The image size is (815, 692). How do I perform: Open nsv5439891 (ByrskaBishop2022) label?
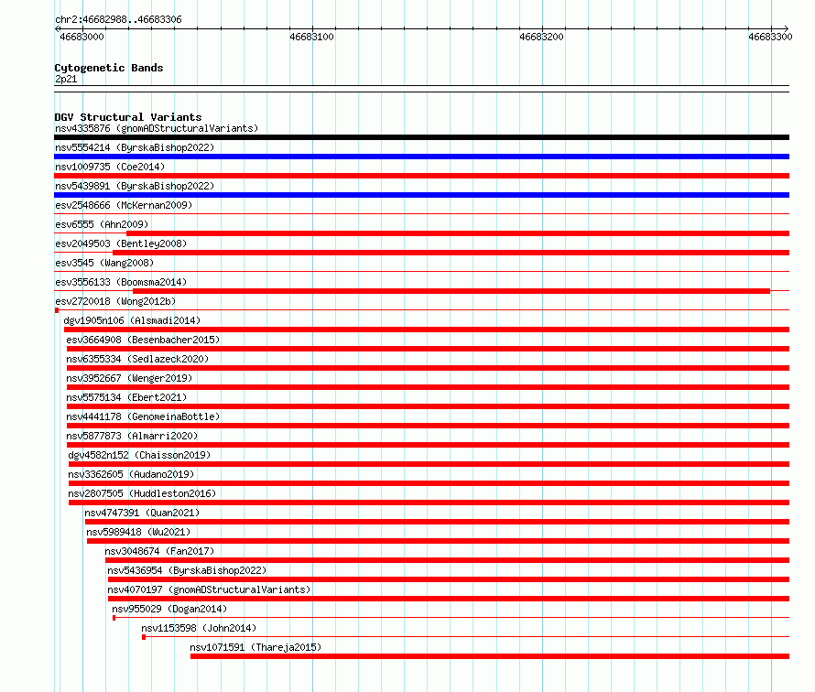pos(135,186)
